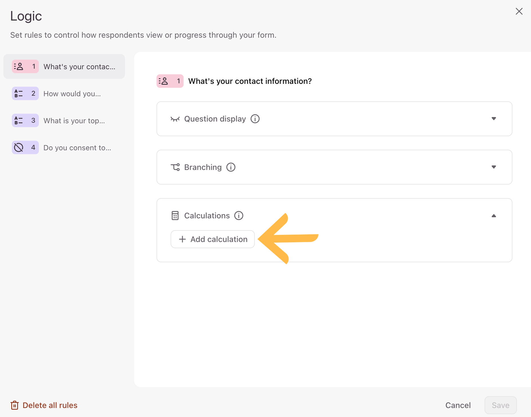
Task: Click the legal consent icon for question 4
Action: (19, 147)
